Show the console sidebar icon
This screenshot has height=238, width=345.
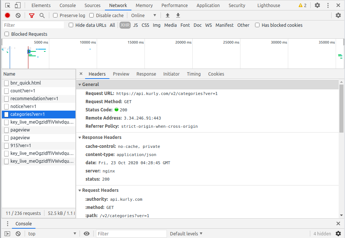[x=7, y=234]
